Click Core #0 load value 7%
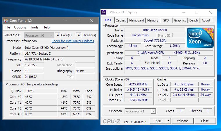The image size is (221, 131). (x=89, y=97)
